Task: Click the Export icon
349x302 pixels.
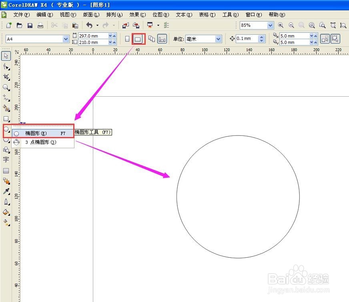Action: [136, 25]
